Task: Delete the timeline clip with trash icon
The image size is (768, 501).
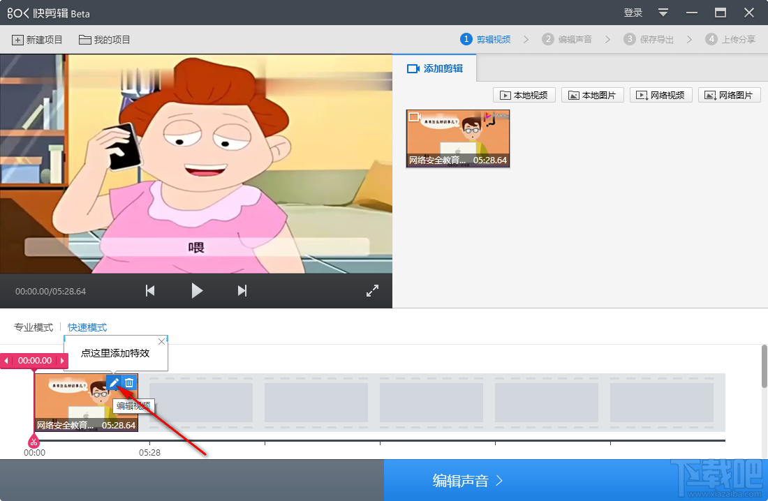Action: click(x=129, y=382)
